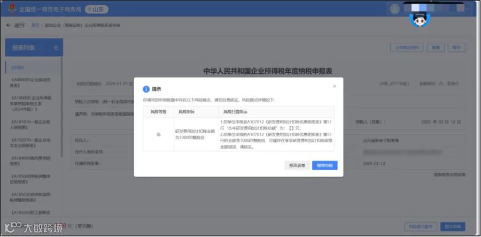Viewport: 481px width, 237px height.
Task: Close the 提示 dialog with the X
Action: coord(335,86)
